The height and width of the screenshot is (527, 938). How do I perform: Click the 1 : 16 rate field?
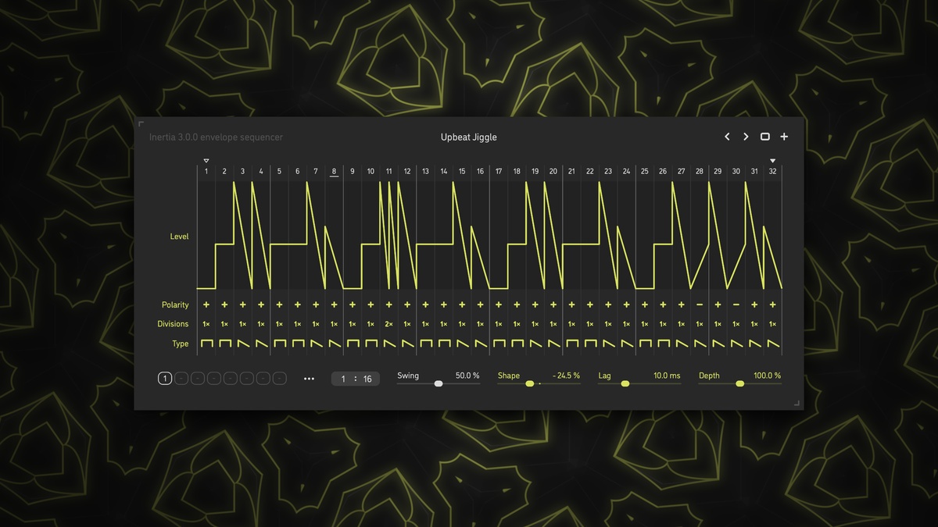pyautogui.click(x=356, y=379)
